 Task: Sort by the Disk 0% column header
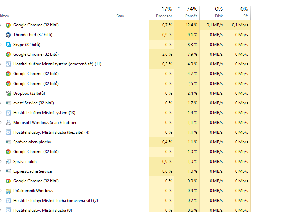[212, 13]
